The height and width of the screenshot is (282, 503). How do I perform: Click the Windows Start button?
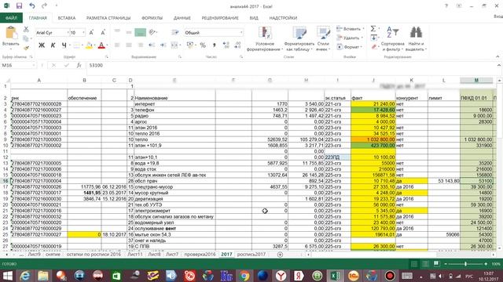click(7, 276)
